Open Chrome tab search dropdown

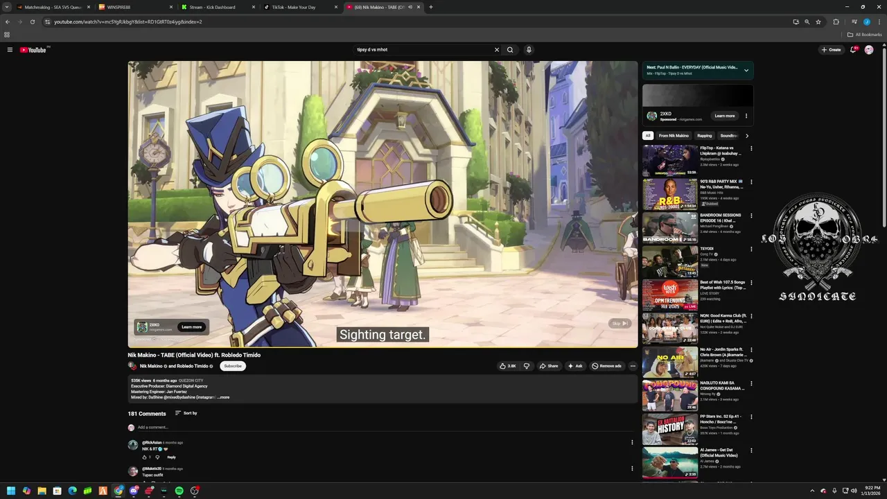click(7, 7)
